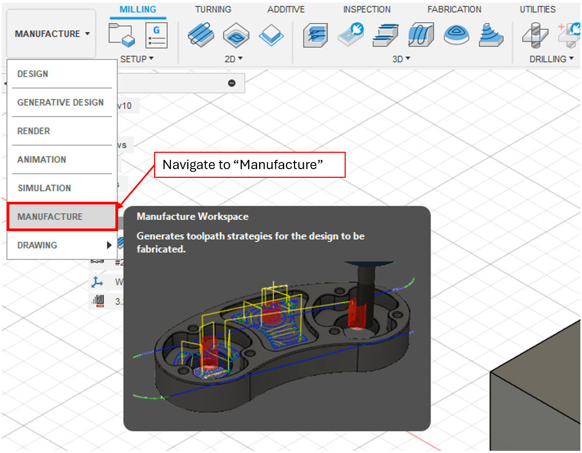Open the DRILLING dropdown menu
This screenshot has width=582, height=453.
pyautogui.click(x=552, y=59)
